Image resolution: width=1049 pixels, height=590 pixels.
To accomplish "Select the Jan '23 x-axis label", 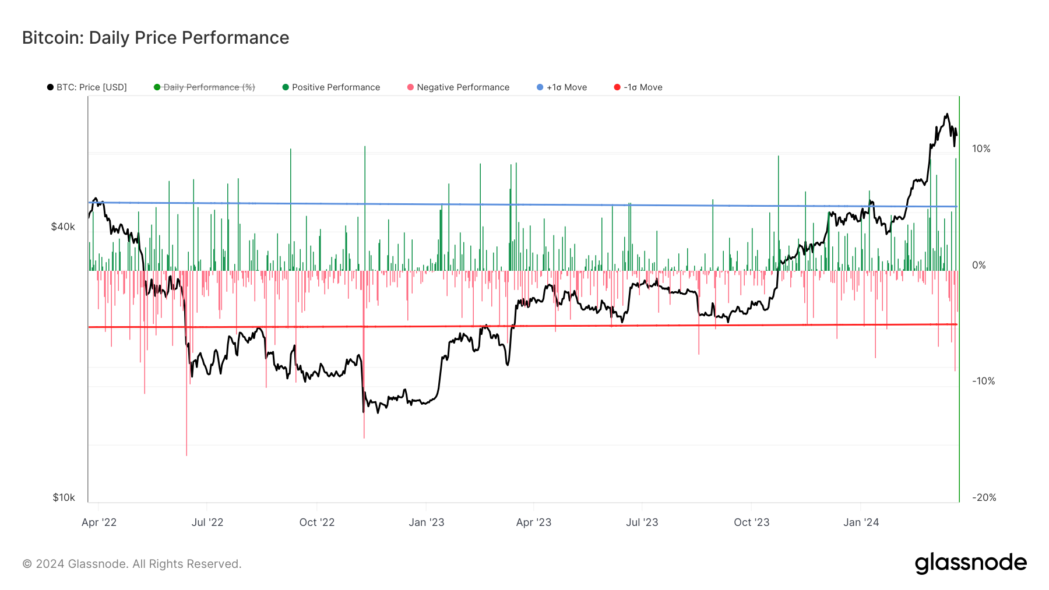I will coord(427,522).
